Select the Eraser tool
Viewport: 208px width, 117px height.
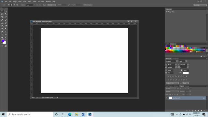pos(2,26)
